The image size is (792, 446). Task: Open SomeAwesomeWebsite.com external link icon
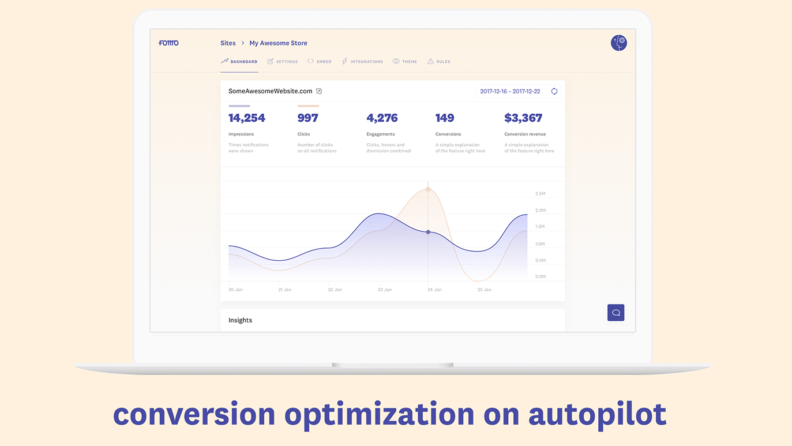coord(318,91)
